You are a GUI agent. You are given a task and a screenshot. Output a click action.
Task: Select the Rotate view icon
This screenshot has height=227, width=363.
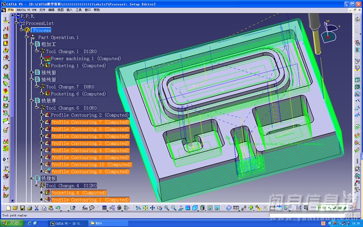click(x=160, y=208)
